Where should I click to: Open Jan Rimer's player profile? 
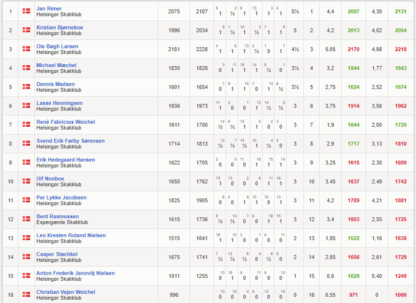coord(49,9)
